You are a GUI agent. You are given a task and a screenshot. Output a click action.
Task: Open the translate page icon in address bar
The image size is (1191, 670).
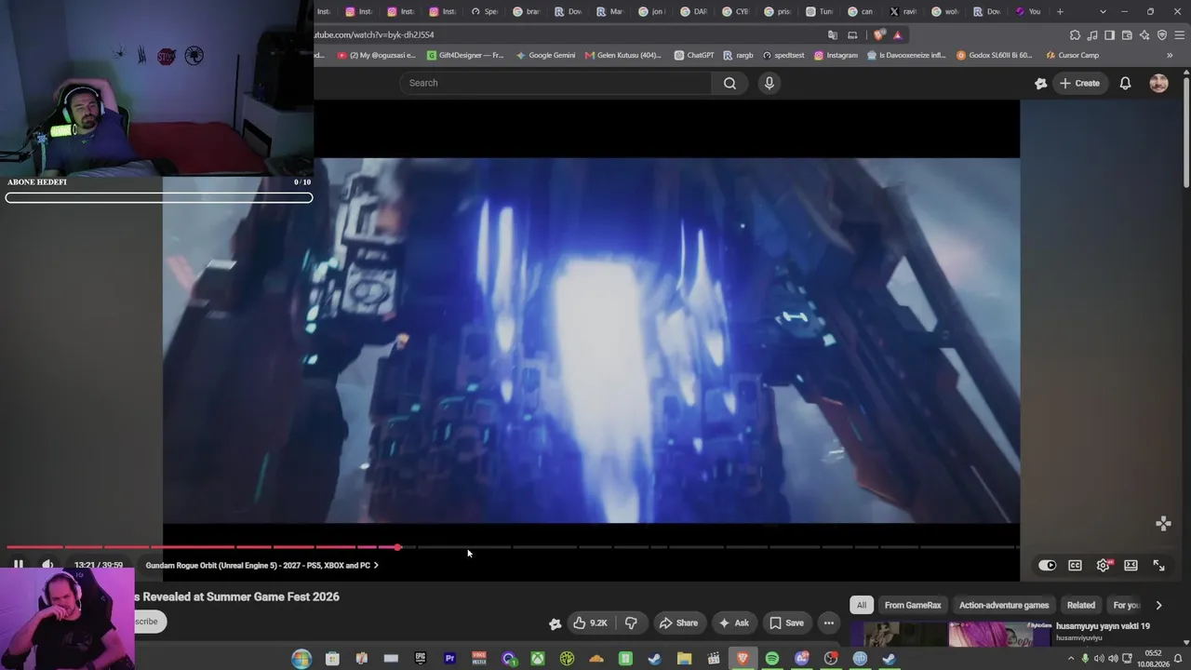coord(833,35)
